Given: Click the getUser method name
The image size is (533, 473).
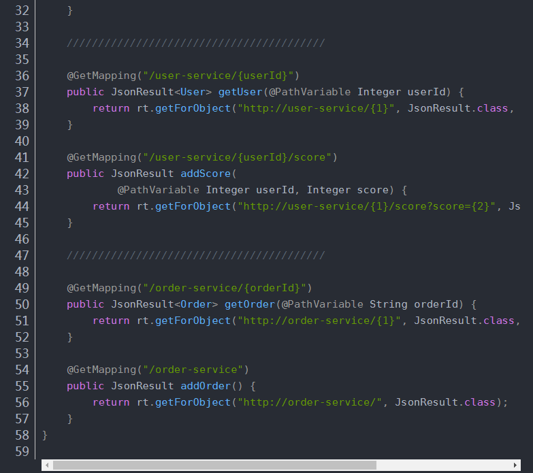Looking at the screenshot, I should tap(240, 92).
